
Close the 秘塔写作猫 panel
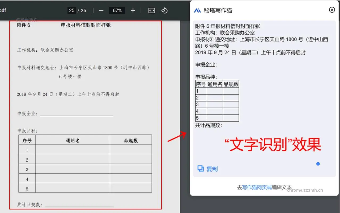332,10
